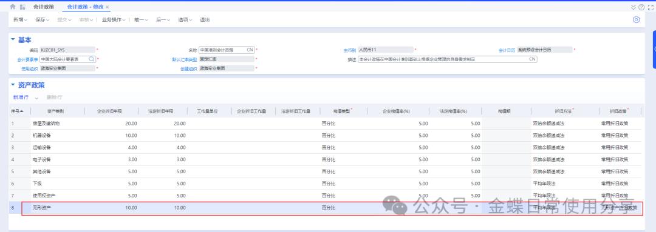Open the 保存 dropdown menu

pyautogui.click(x=43, y=19)
